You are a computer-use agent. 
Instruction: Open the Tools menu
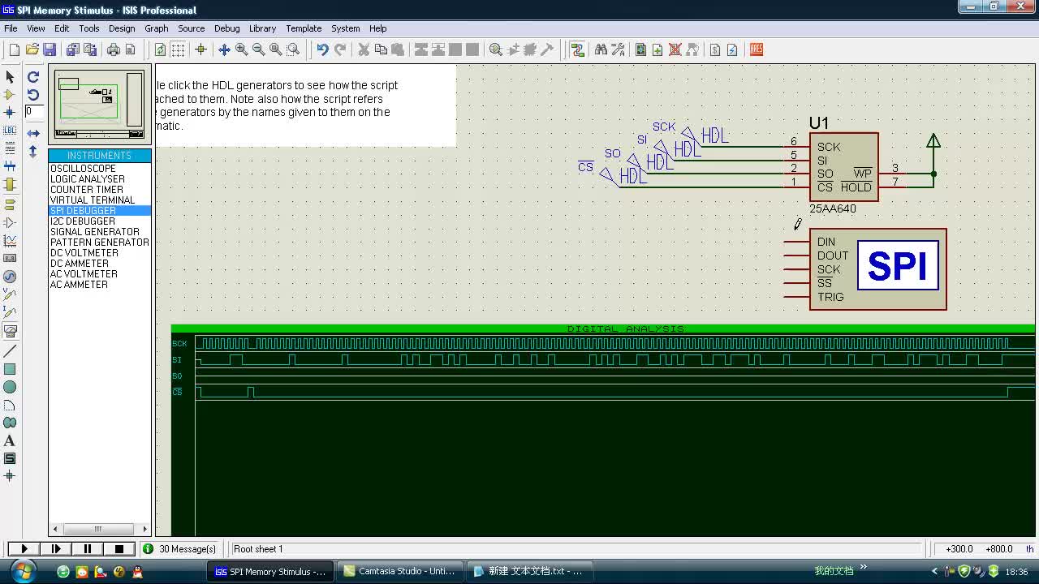(89, 28)
